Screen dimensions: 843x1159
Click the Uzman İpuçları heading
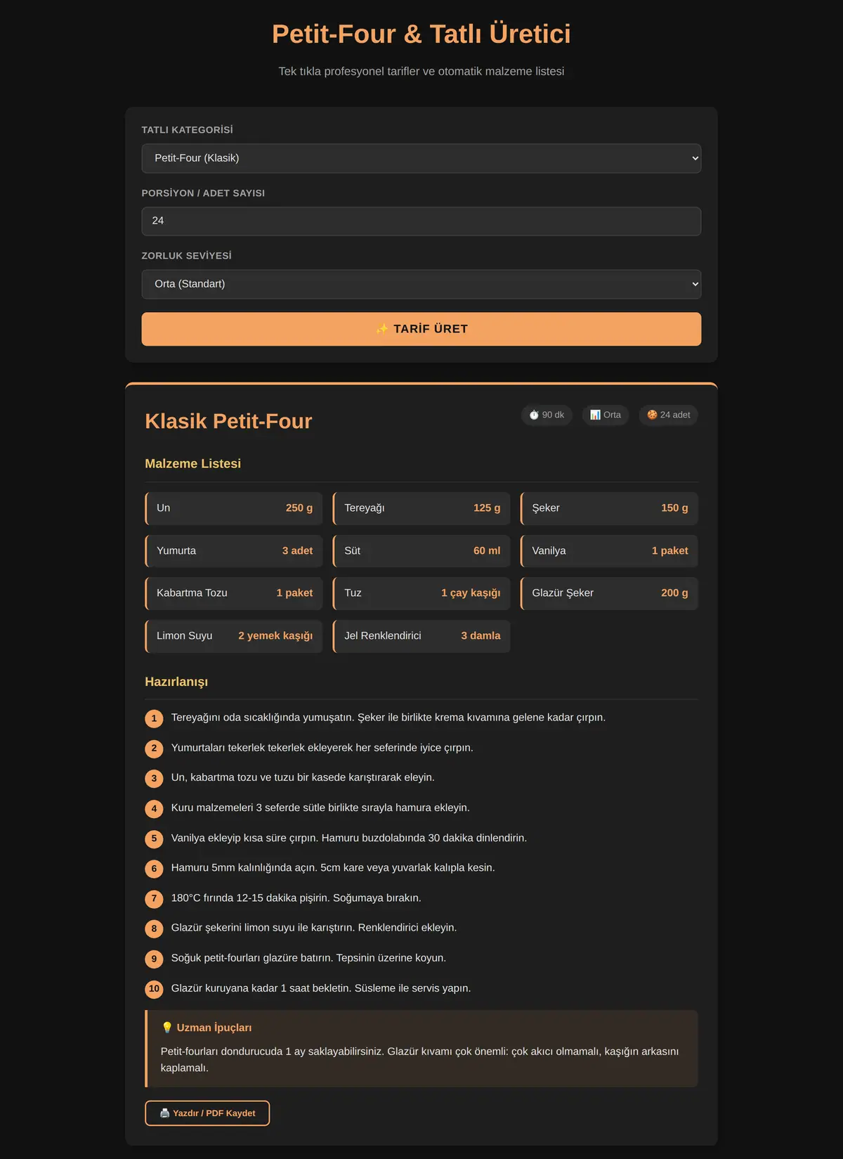pyautogui.click(x=214, y=1028)
